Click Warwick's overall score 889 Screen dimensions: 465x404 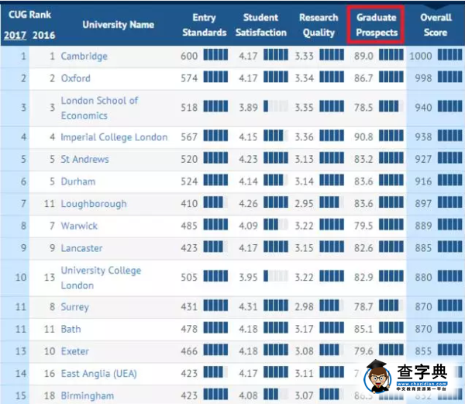click(x=423, y=226)
